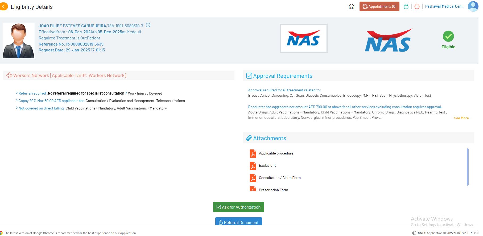Expand the Work Injury row chevron
483x236 pixels.
point(126,93)
